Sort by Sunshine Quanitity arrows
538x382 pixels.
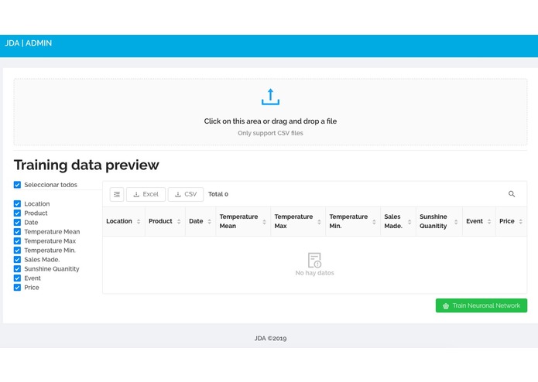[456, 222]
